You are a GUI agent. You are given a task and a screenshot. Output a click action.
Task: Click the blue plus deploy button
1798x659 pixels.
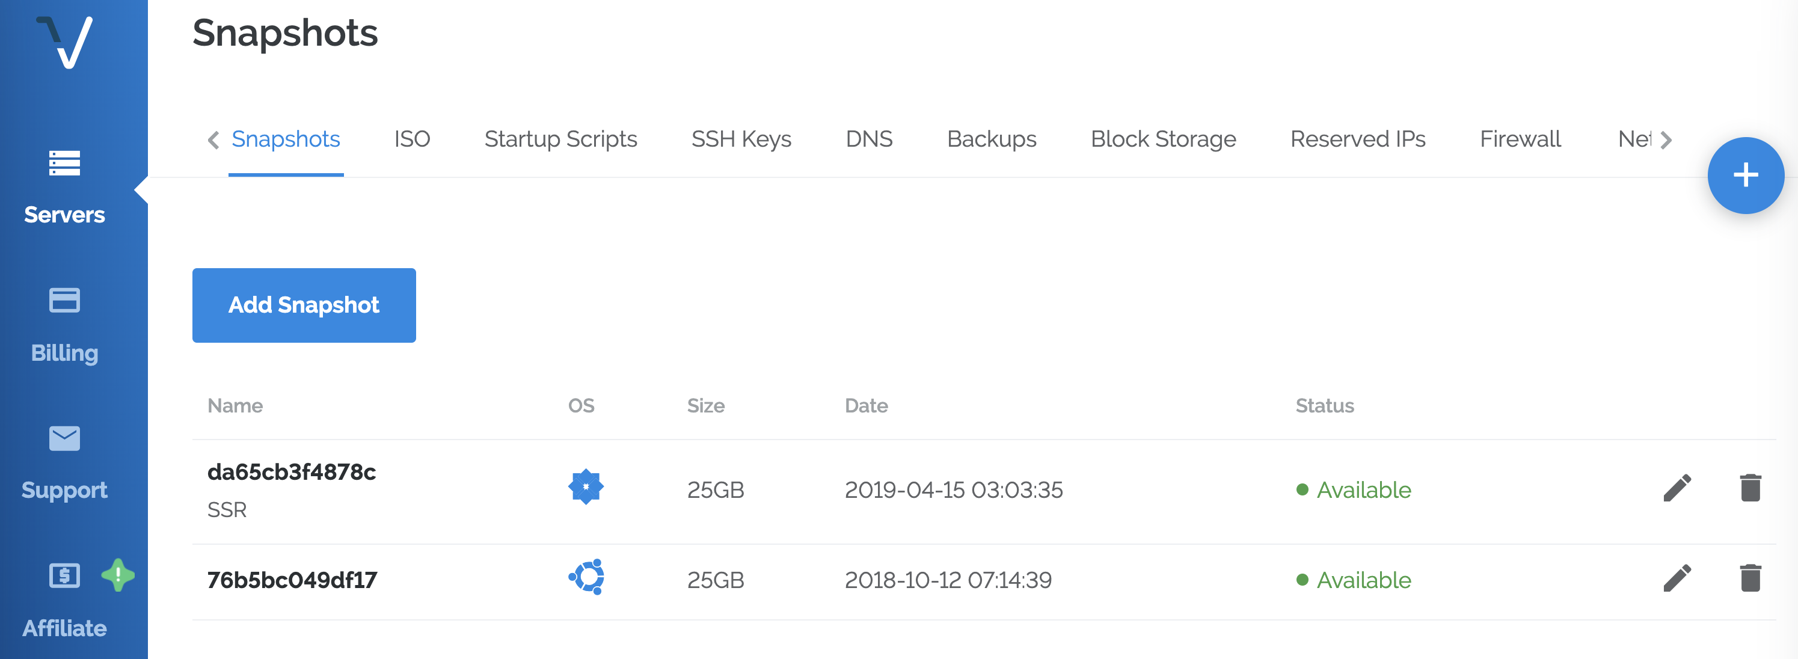point(1745,175)
